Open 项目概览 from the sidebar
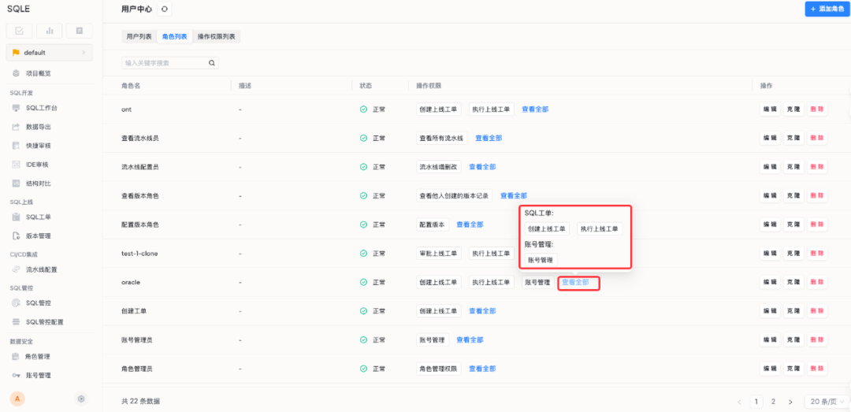 click(x=38, y=73)
